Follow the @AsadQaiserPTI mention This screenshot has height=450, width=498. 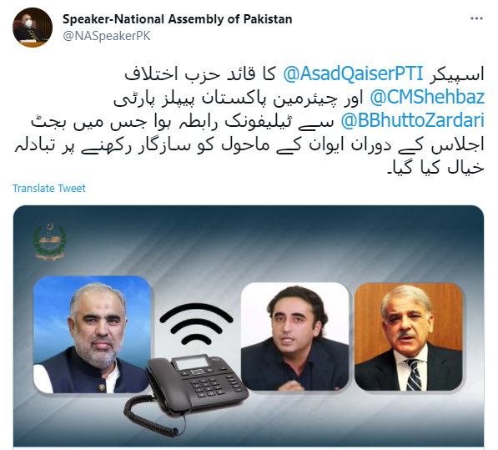pyautogui.click(x=353, y=73)
